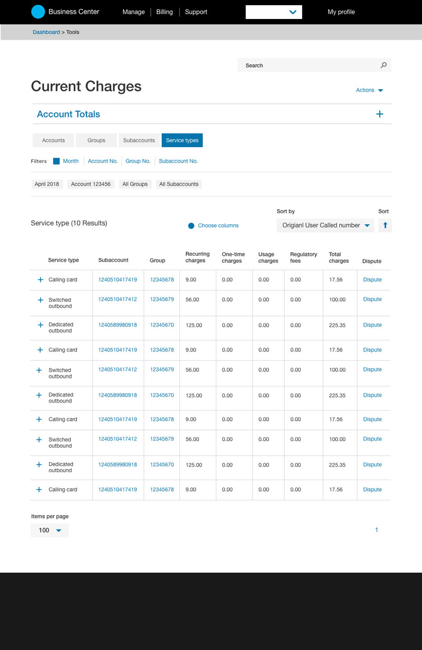Image resolution: width=422 pixels, height=650 pixels.
Task: Click the April 2018 filter chip
Action: [47, 184]
